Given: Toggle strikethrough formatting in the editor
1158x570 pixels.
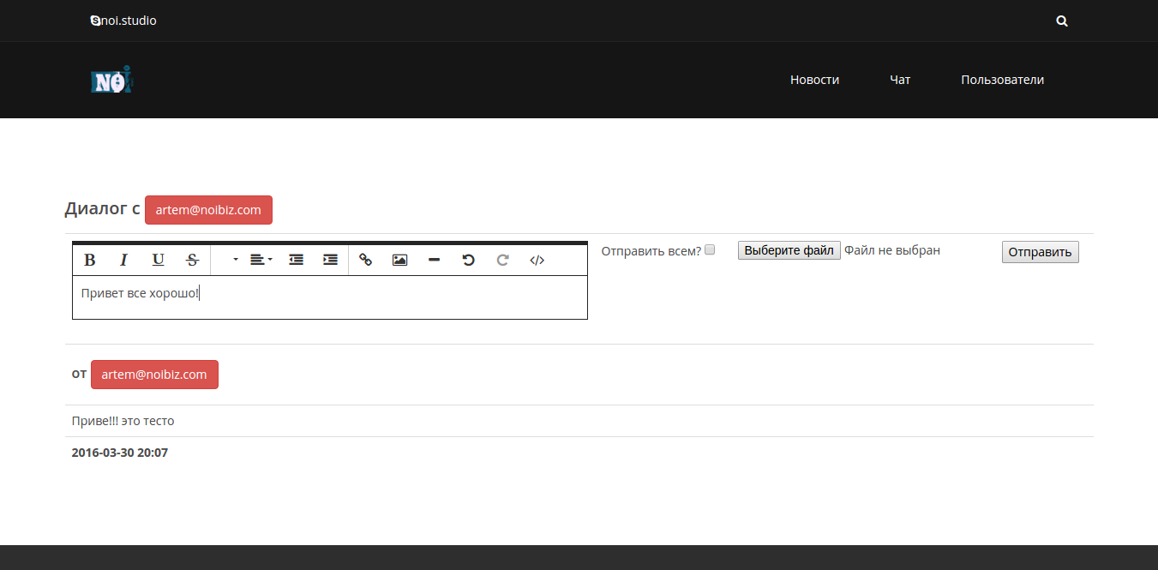Looking at the screenshot, I should 192,260.
